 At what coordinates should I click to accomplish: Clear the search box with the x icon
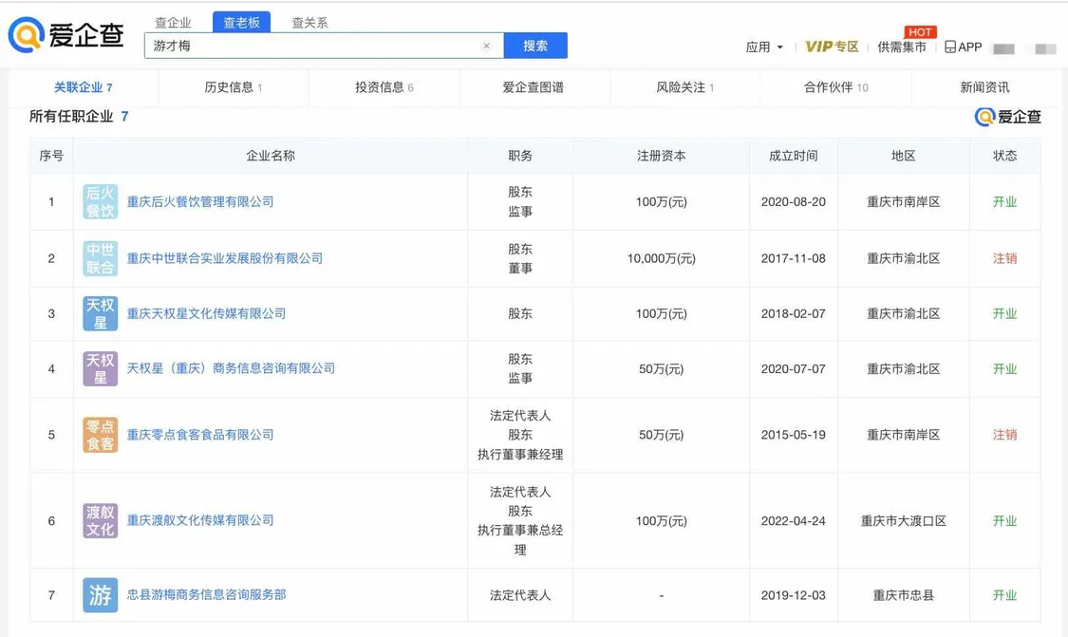[486, 47]
